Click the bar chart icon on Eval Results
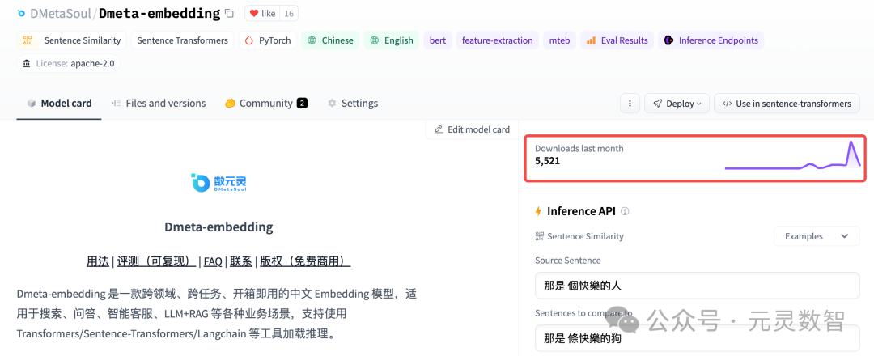This screenshot has height=356, width=874. tap(591, 40)
